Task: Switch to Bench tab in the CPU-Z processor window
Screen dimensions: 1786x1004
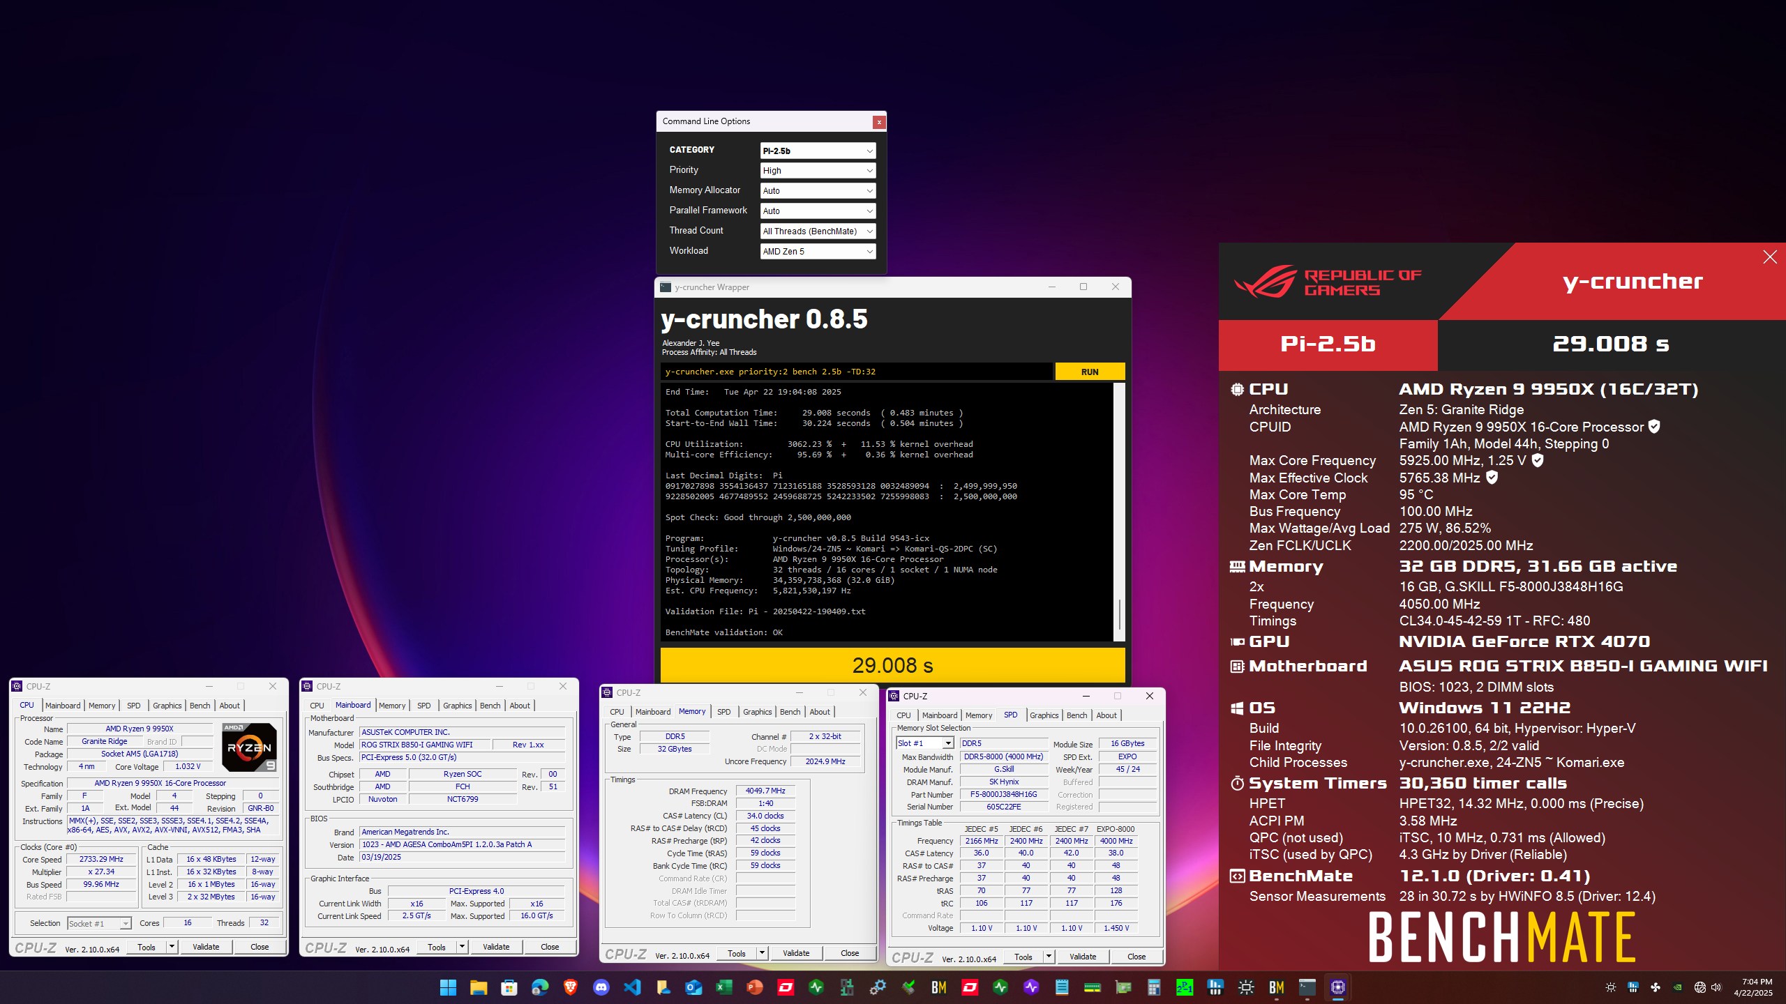Action: tap(200, 706)
